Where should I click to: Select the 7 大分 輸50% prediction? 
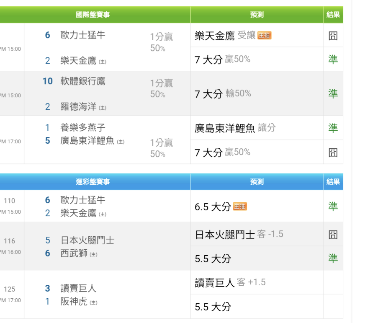tap(223, 94)
